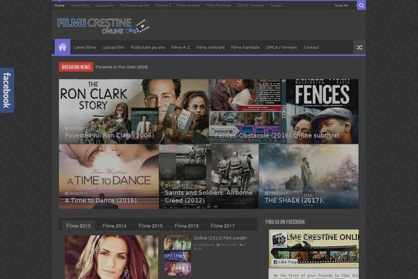The height and width of the screenshot is (279, 418).
Task: Open Upload film in main navigation
Action: (x=113, y=47)
